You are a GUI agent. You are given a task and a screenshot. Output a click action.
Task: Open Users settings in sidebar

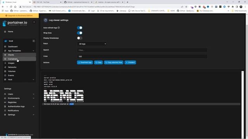tap(10, 94)
